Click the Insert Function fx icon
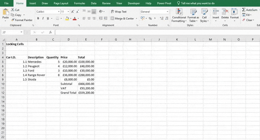The image size is (260, 140). (50, 32)
